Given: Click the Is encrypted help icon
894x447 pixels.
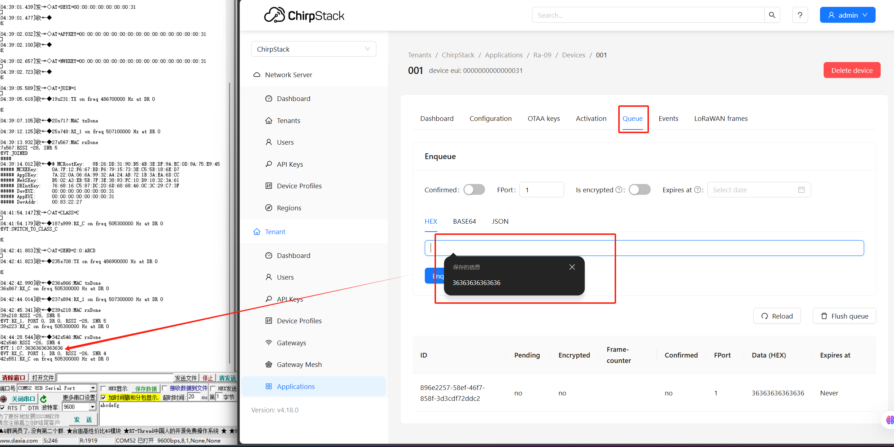Looking at the screenshot, I should (619, 190).
